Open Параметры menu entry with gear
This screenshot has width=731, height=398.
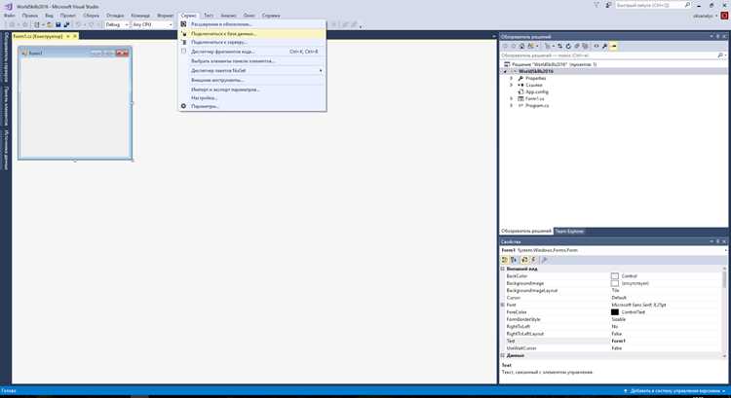252,106
